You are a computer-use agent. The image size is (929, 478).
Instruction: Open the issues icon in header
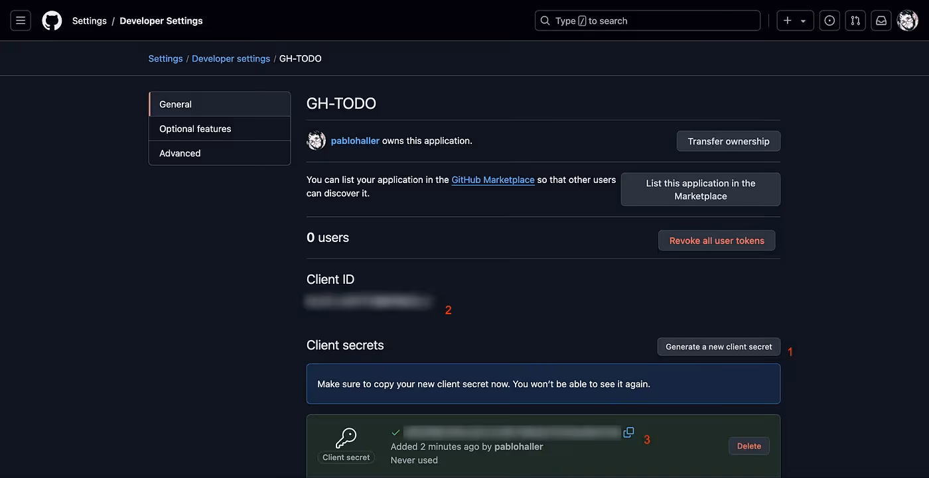(829, 21)
